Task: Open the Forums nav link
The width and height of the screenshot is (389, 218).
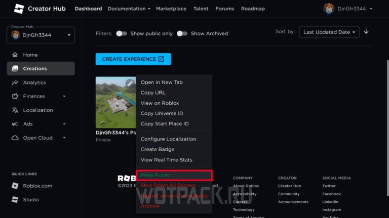Action: tap(224, 9)
